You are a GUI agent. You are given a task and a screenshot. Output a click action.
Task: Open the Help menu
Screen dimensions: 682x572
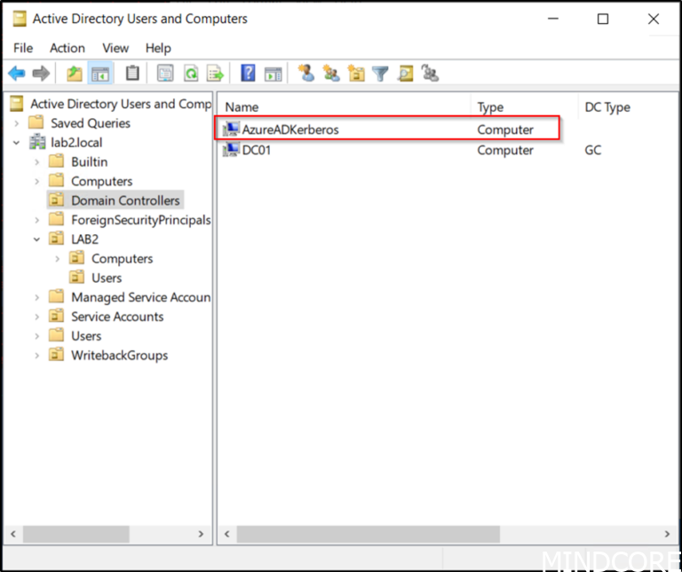[x=158, y=48]
